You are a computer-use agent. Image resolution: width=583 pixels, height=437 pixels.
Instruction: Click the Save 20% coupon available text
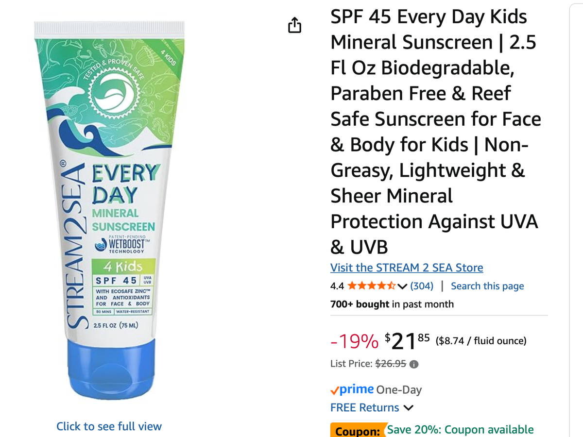click(461, 430)
